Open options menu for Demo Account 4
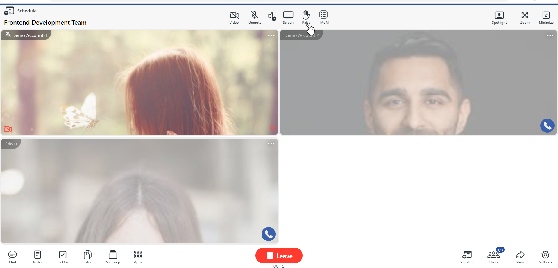558x268 pixels. click(271, 35)
